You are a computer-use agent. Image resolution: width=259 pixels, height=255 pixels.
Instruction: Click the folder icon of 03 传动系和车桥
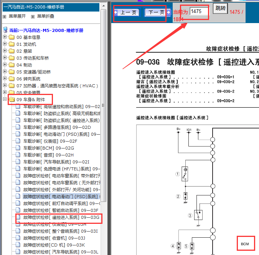12,58
